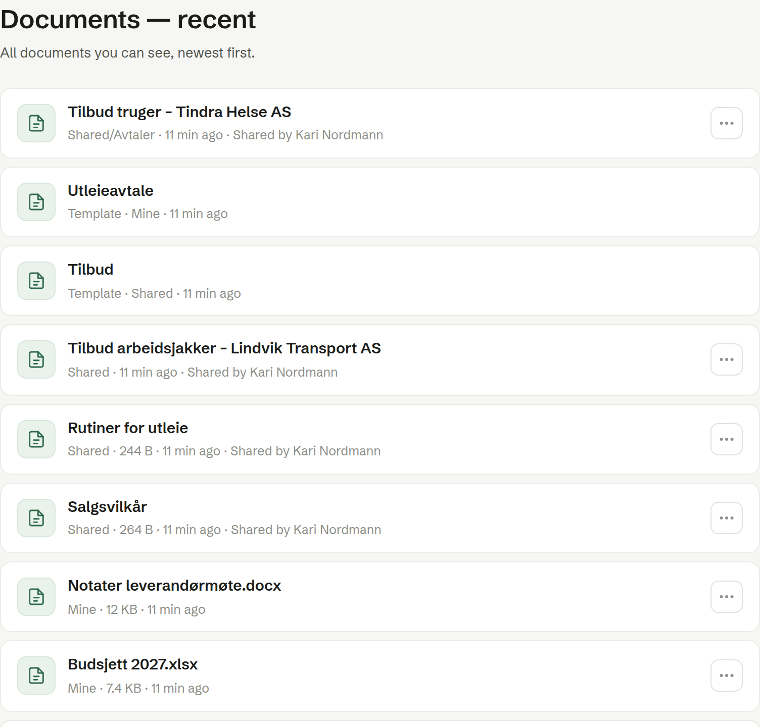Click the 'Shared · 244 B' details line
The image size is (760, 727).
click(224, 451)
